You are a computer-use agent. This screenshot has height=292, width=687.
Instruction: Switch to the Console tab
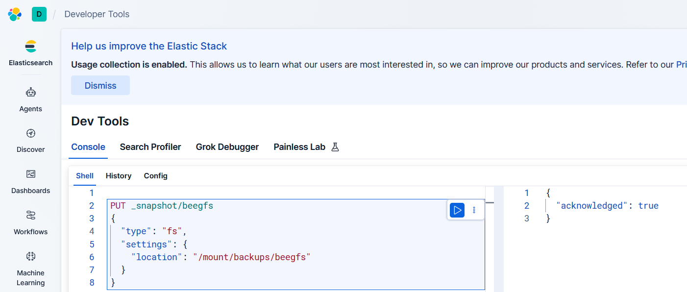(x=88, y=147)
